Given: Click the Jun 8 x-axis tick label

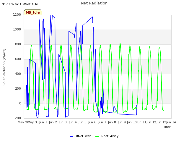Looking at the screenshot, I should coord(112,122).
